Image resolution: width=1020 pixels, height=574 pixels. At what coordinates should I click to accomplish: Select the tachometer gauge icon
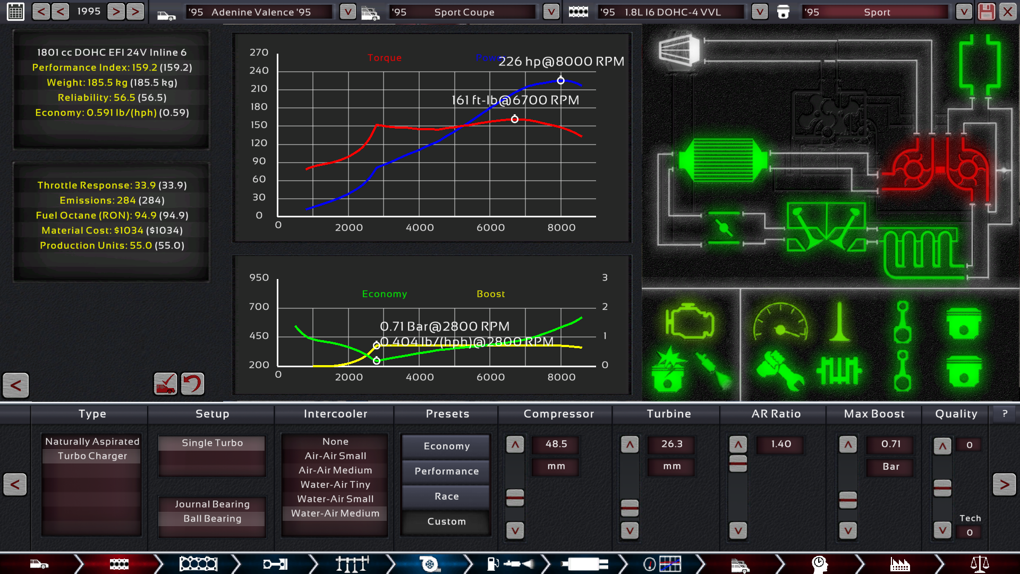(x=780, y=322)
